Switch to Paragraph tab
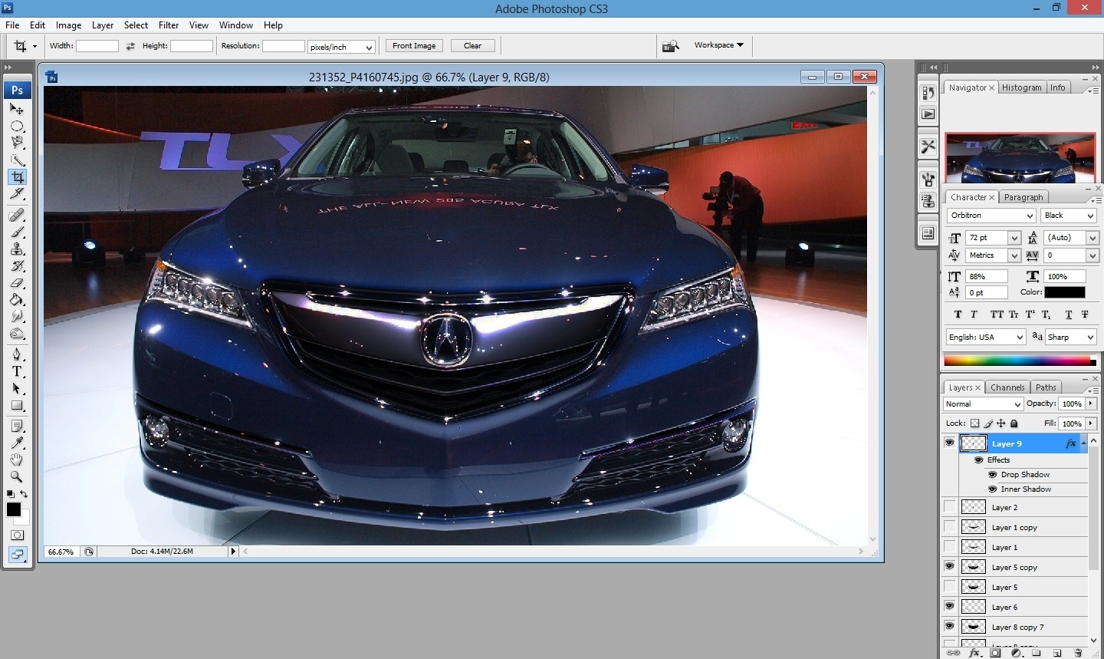Viewport: 1104px width, 659px height. (1024, 197)
